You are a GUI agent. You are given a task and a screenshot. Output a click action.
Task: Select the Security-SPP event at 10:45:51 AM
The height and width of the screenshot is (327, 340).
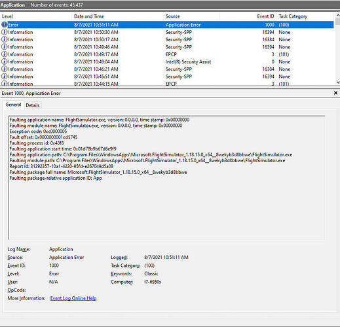(167, 77)
